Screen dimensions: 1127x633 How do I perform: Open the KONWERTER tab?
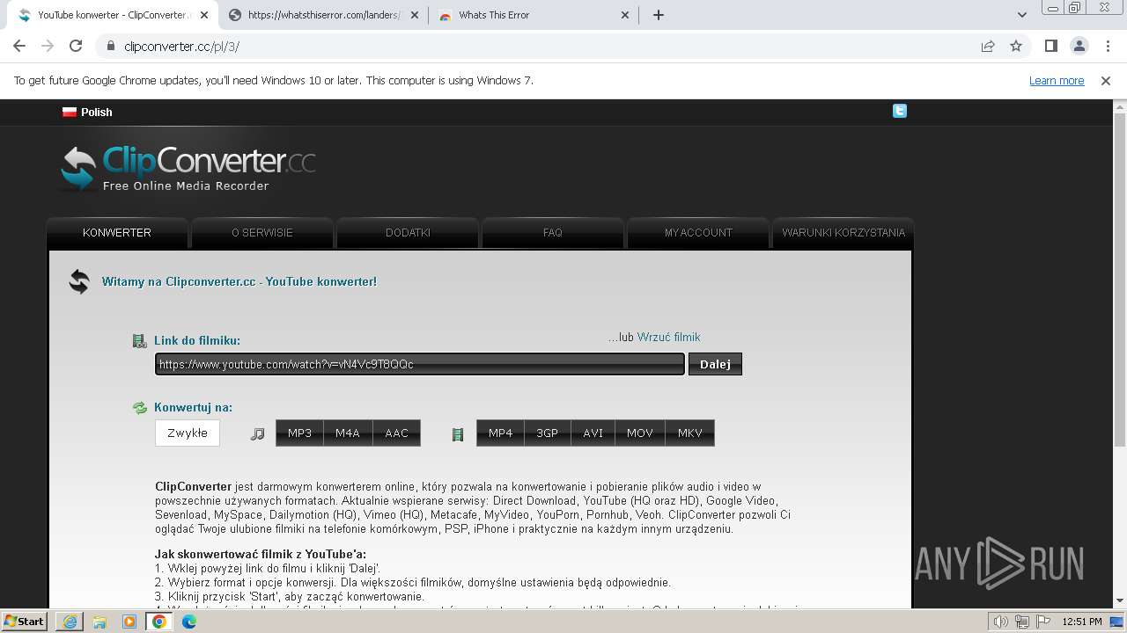(117, 233)
